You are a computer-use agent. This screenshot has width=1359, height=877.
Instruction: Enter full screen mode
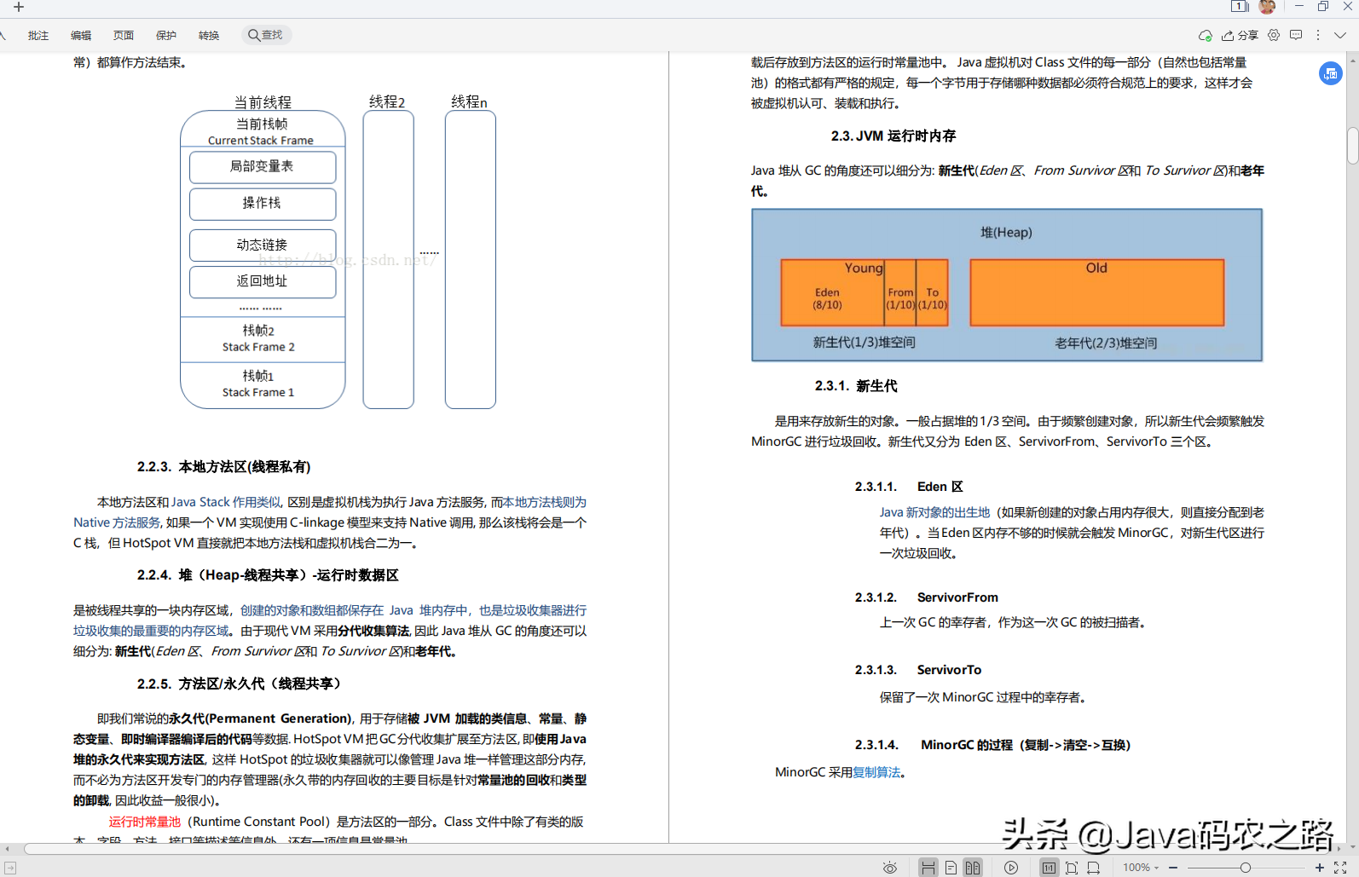1340,868
